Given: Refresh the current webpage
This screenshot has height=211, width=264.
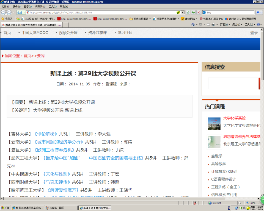Looking at the screenshot, I should [x=193, y=12].
